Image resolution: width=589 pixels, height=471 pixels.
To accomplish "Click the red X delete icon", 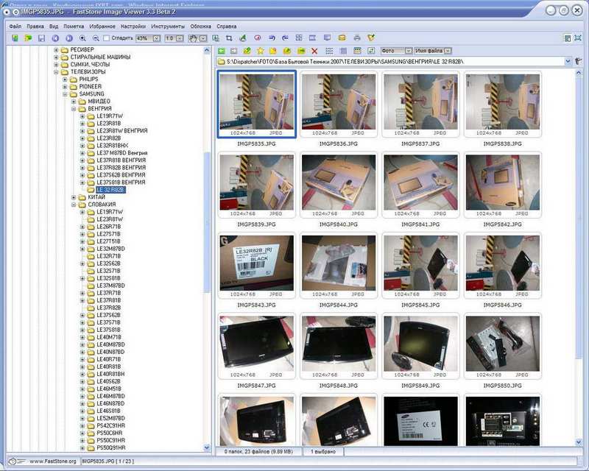I will coord(314,50).
